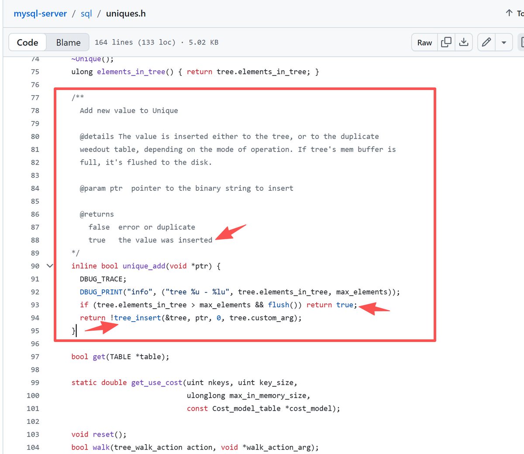Download the raw file icon
The image size is (524, 454).
point(464,42)
